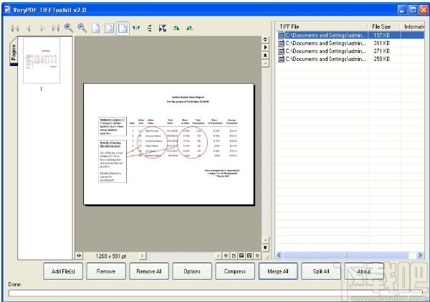Screen dimensions: 430x302
Task: Click the black-and-white invert image icon
Action: tap(163, 28)
